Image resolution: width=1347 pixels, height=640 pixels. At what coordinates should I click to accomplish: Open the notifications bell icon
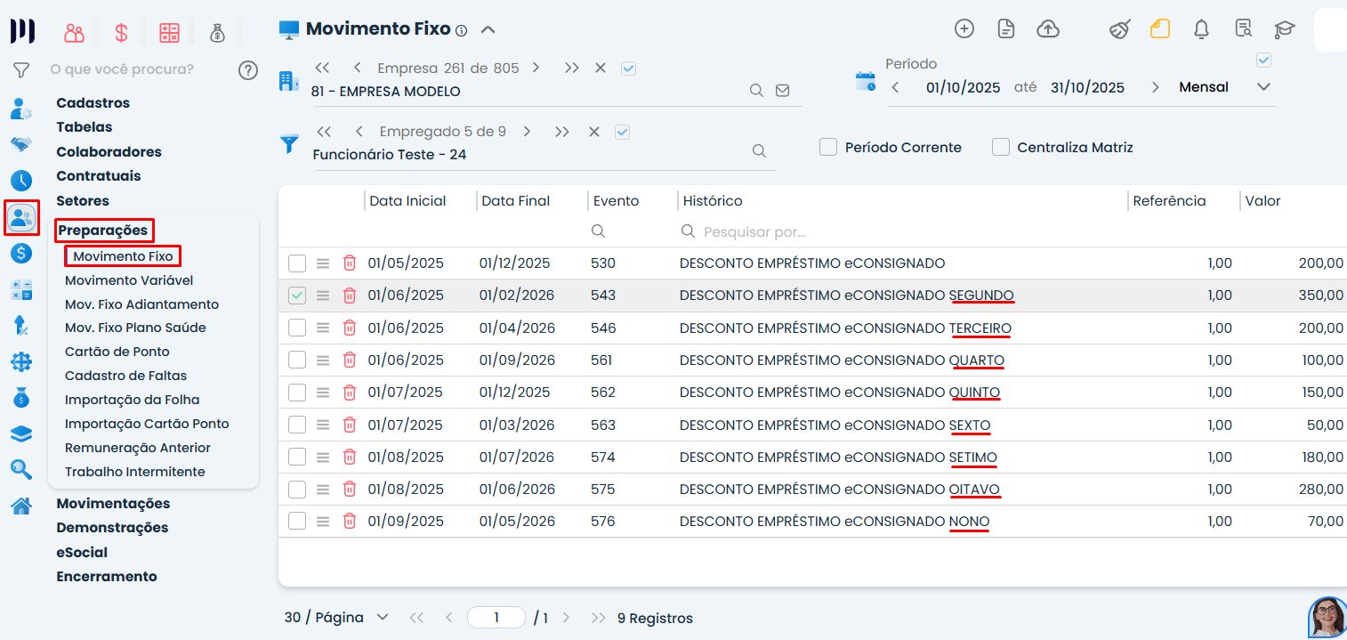tap(1201, 29)
